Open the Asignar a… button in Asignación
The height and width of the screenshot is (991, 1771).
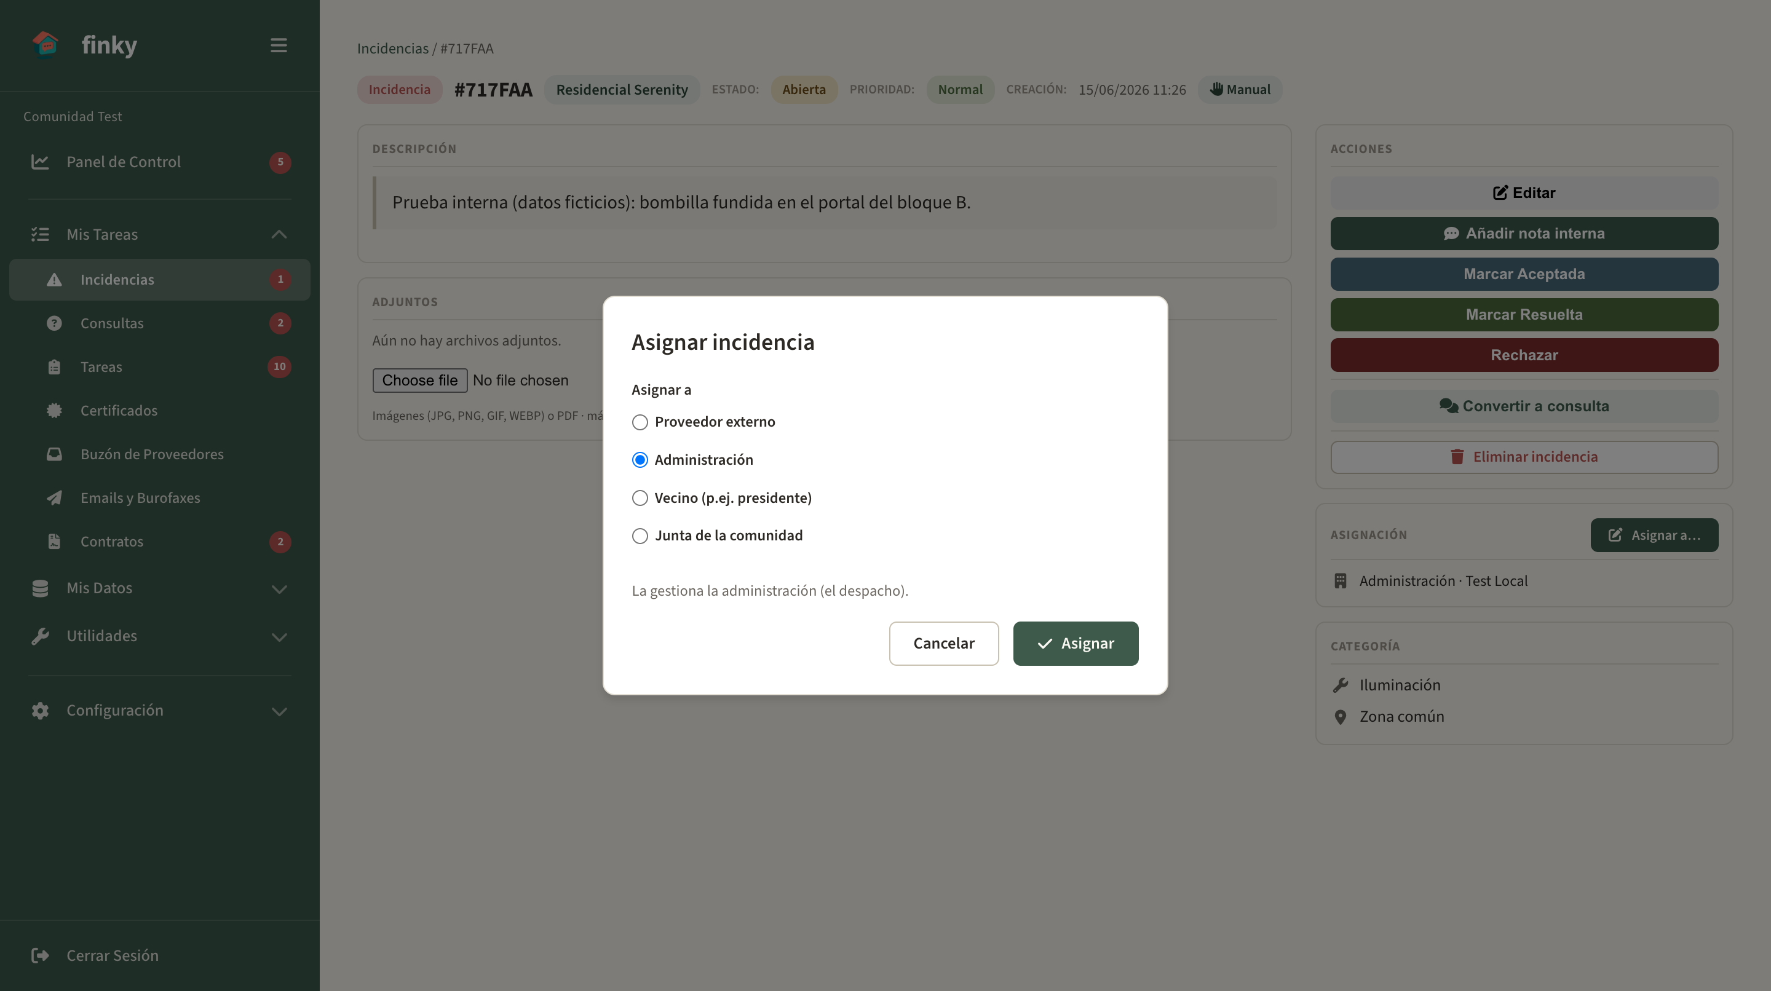click(1654, 535)
